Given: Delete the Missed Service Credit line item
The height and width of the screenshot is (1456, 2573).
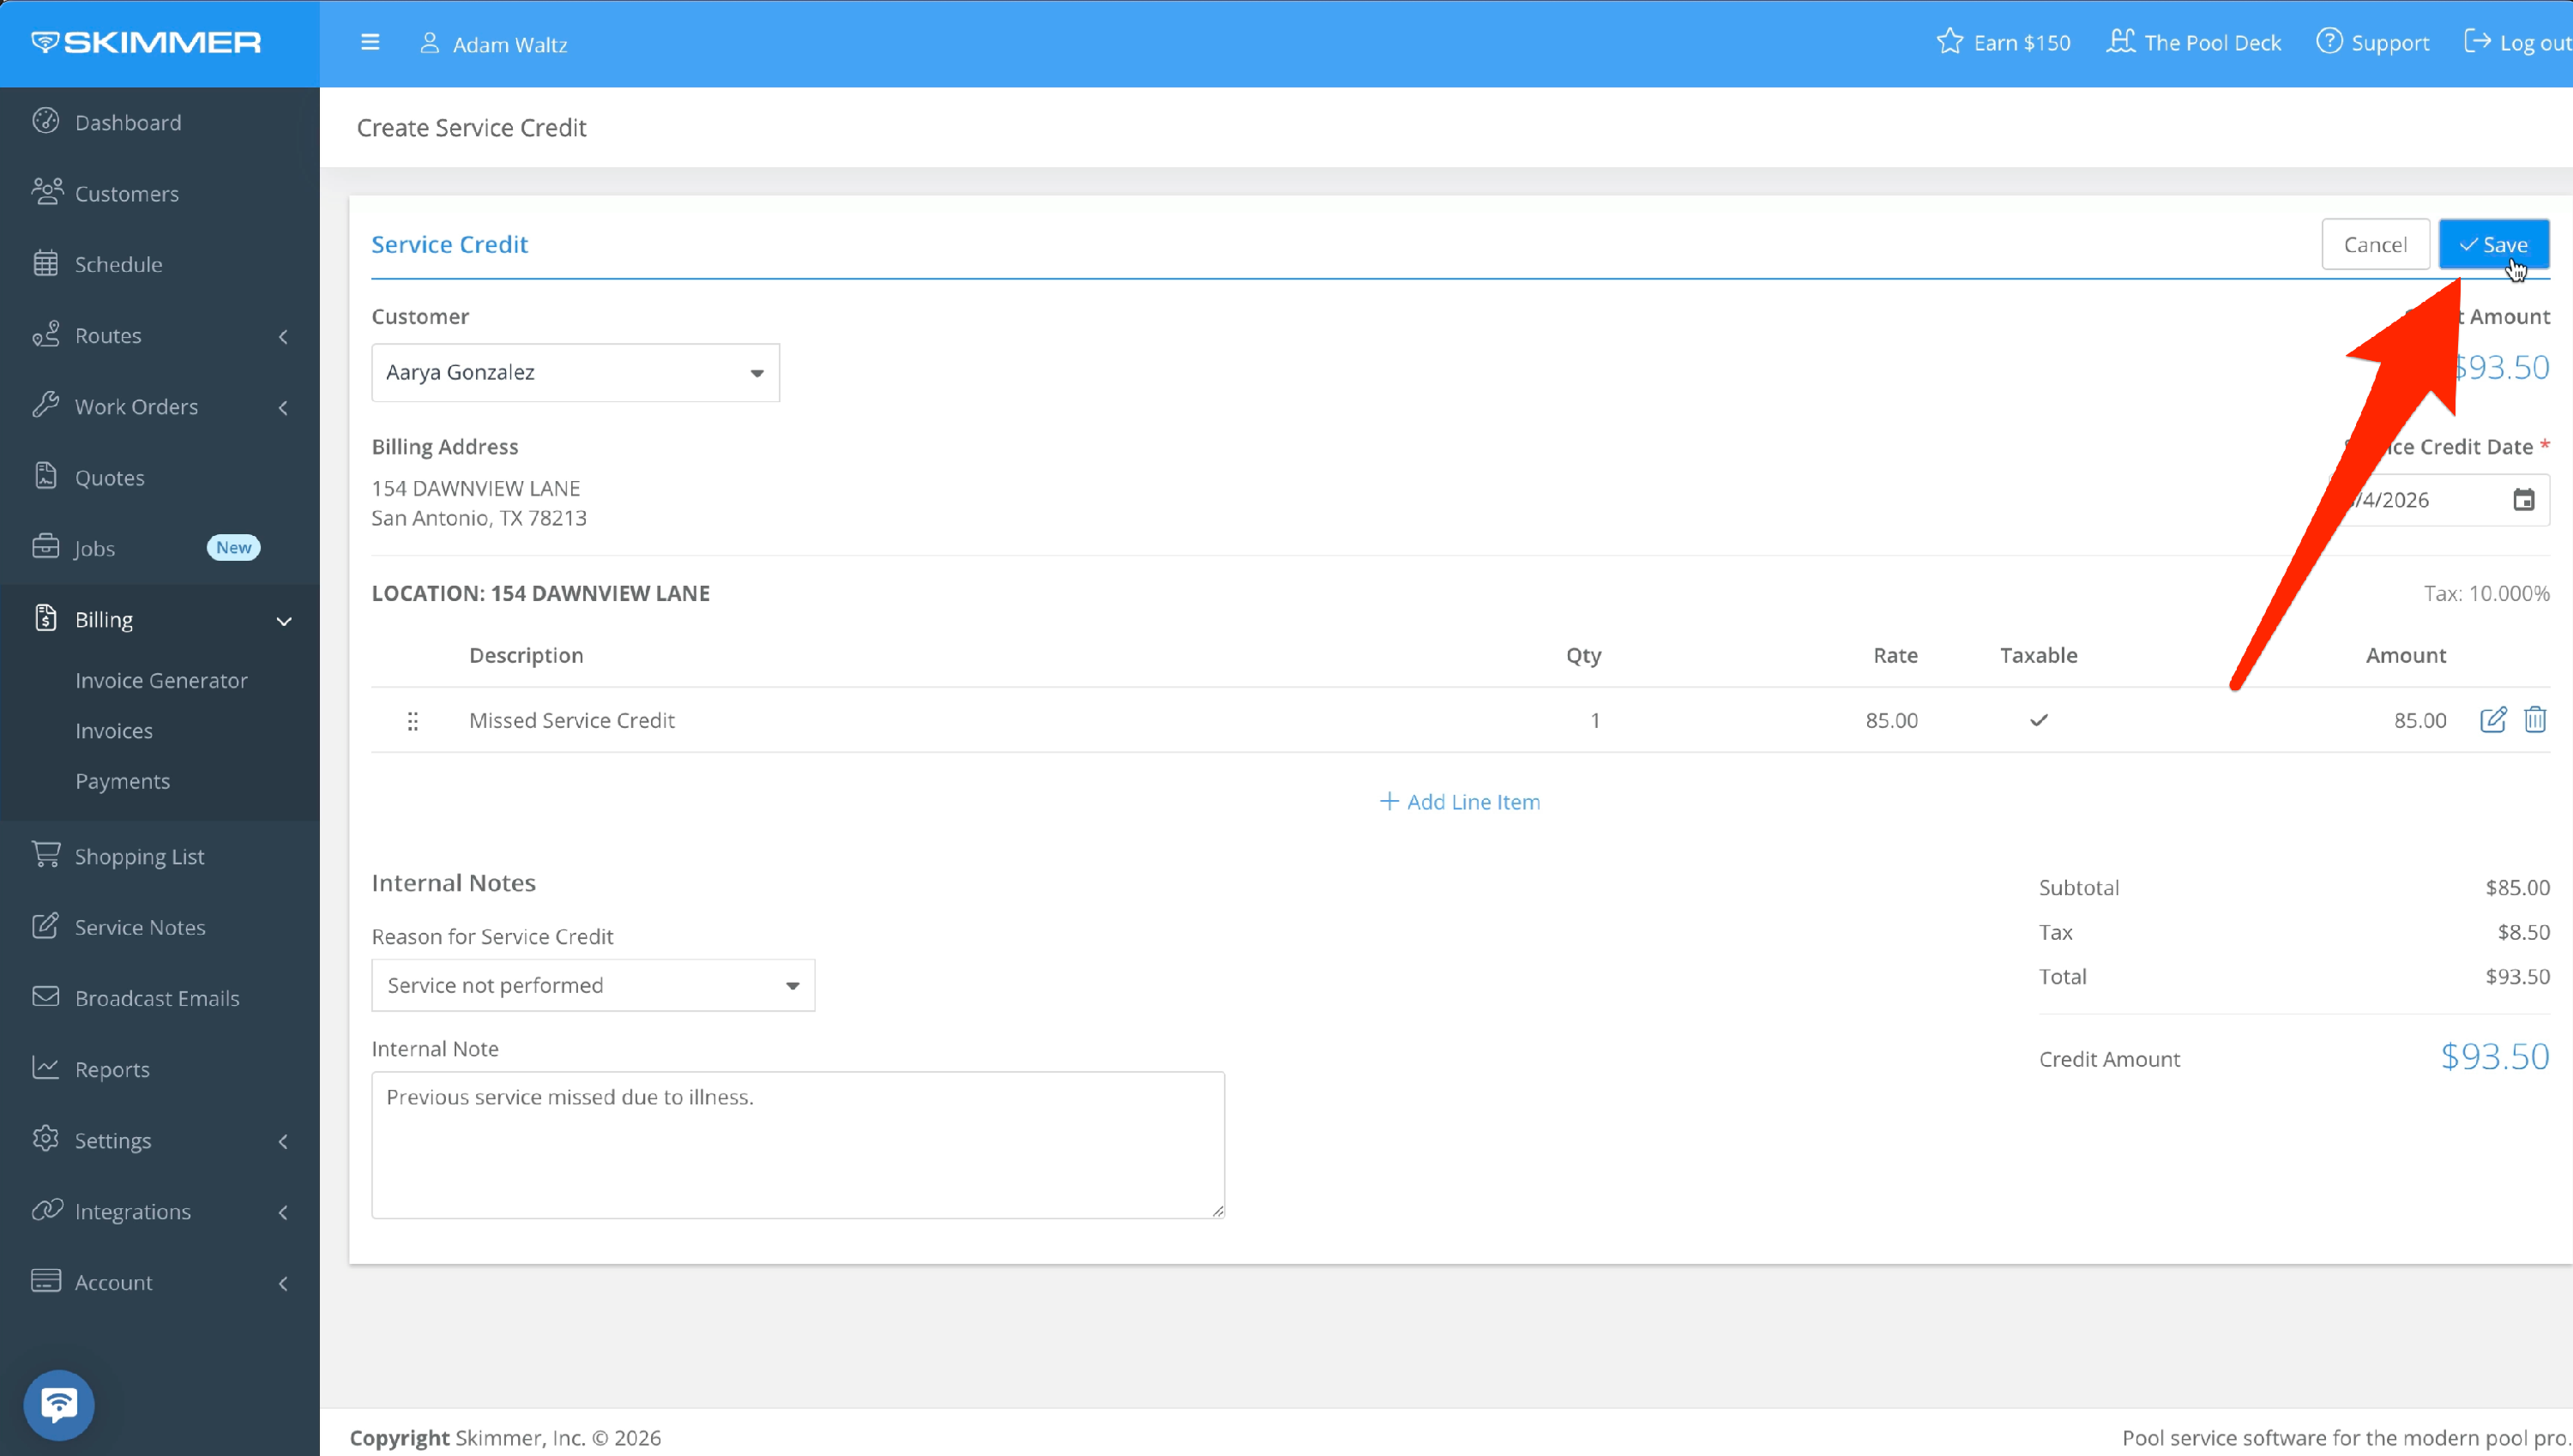Looking at the screenshot, I should click(2534, 719).
